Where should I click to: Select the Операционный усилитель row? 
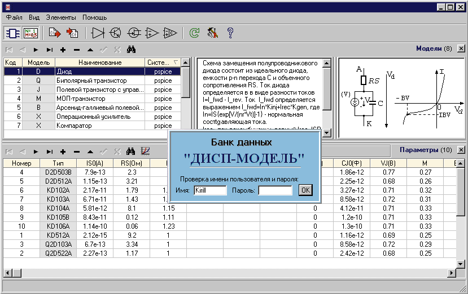pos(92,117)
